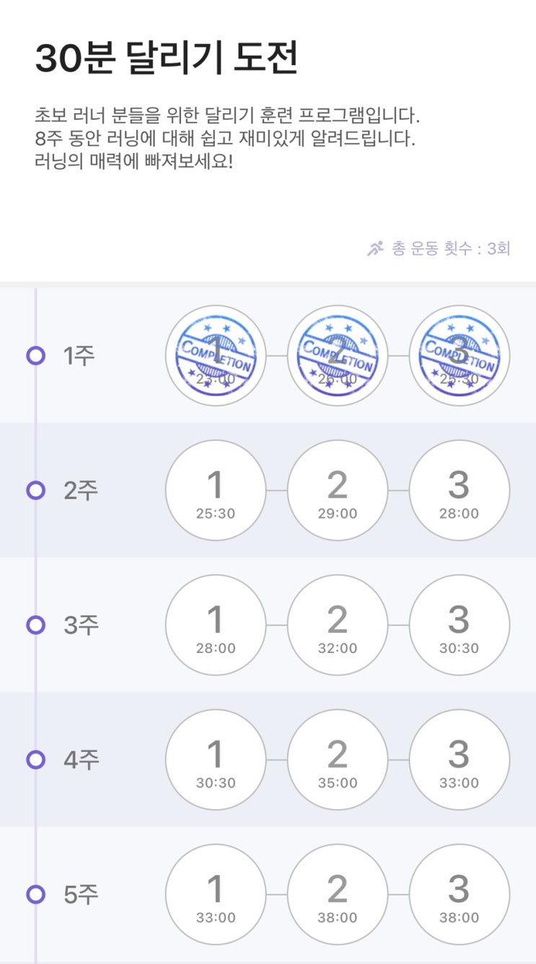Click the 1주 timeline marker dot

click(35, 356)
